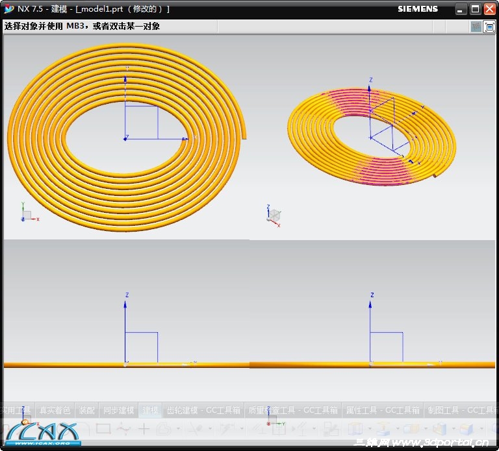Open dropdown arrow next to Extrude icon
Screen dimensions: 499x451
click(x=398, y=429)
